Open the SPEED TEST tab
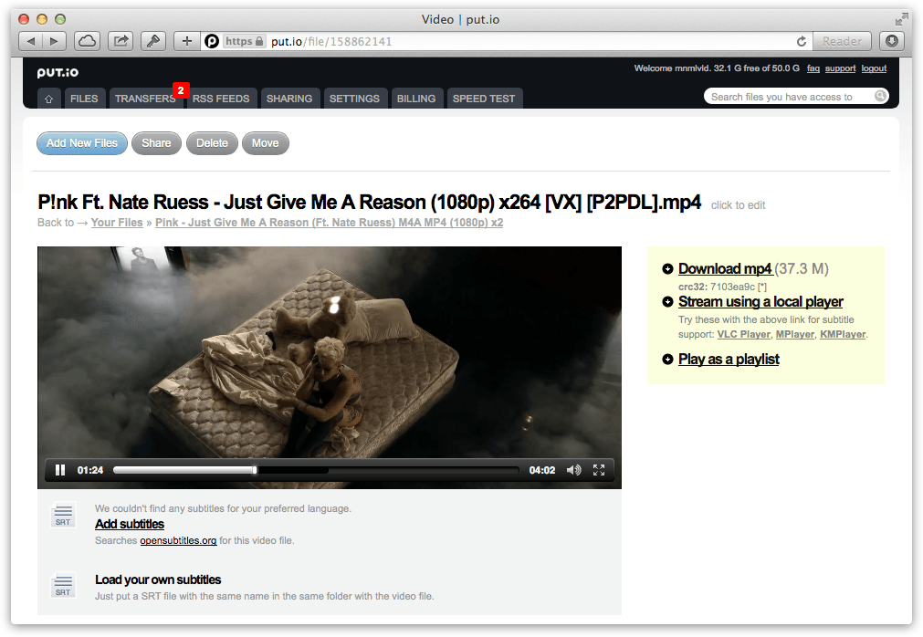This screenshot has width=923, height=637. [484, 99]
